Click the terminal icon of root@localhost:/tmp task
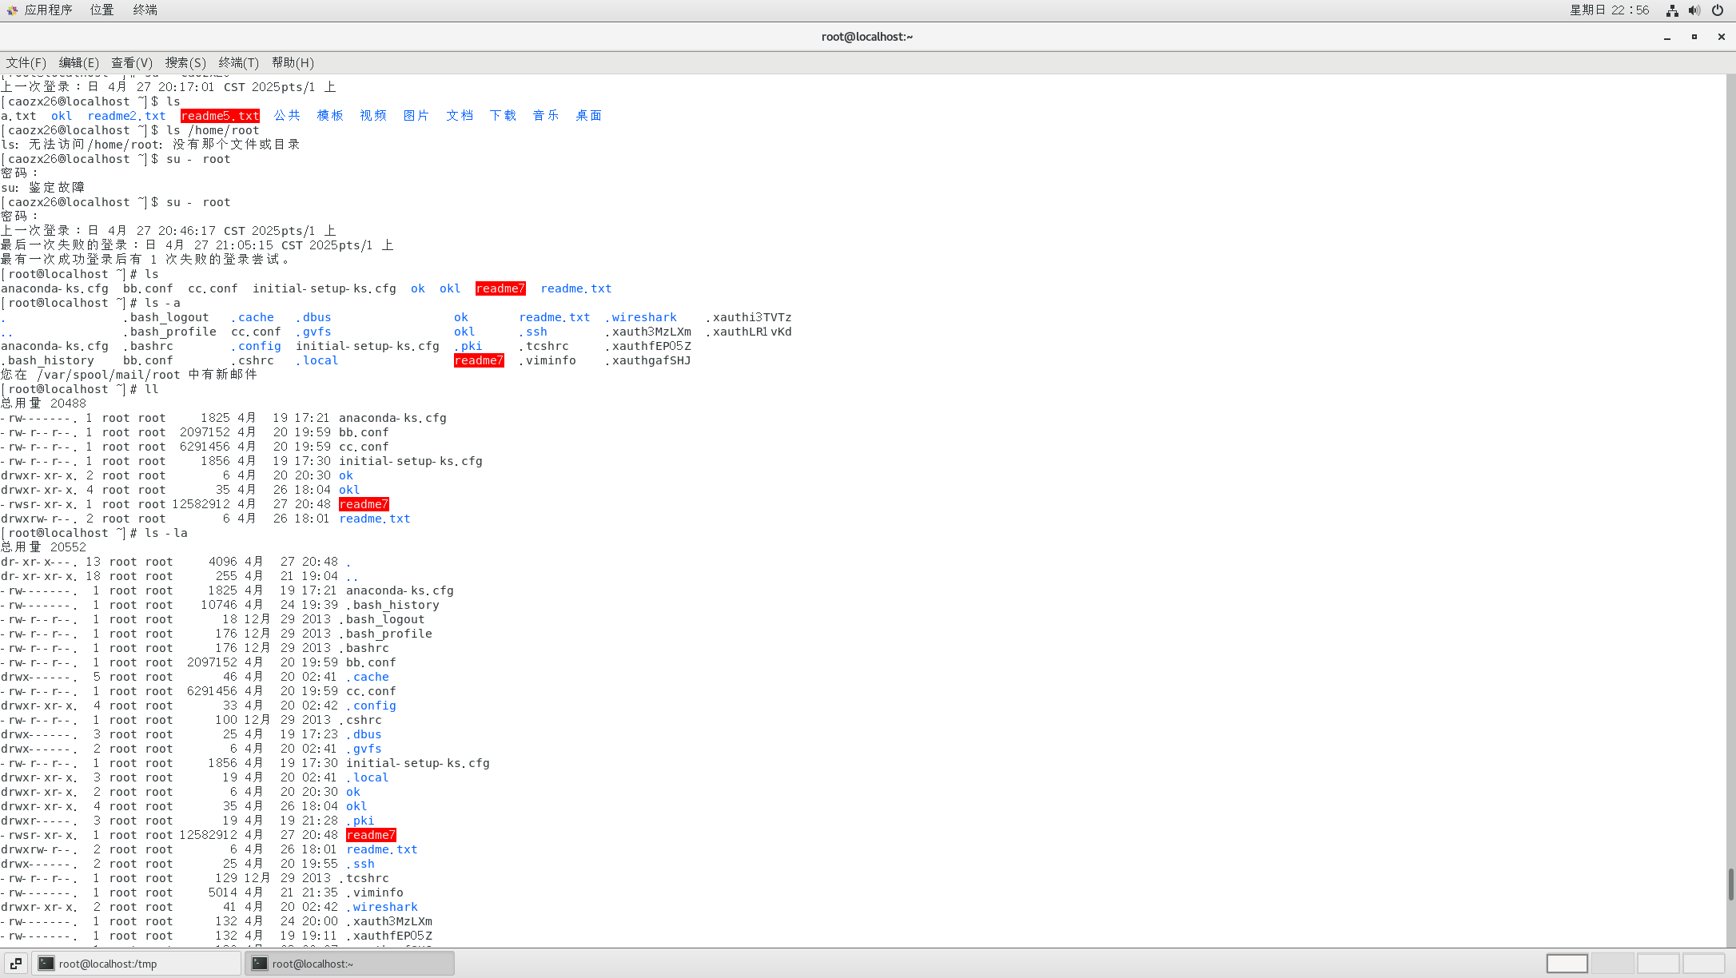This screenshot has width=1736, height=978. (x=46, y=964)
